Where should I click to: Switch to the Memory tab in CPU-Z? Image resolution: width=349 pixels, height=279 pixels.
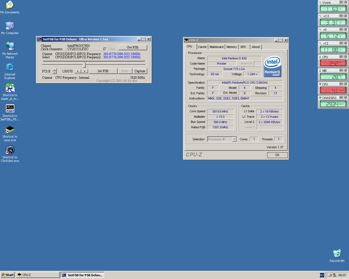(232, 47)
